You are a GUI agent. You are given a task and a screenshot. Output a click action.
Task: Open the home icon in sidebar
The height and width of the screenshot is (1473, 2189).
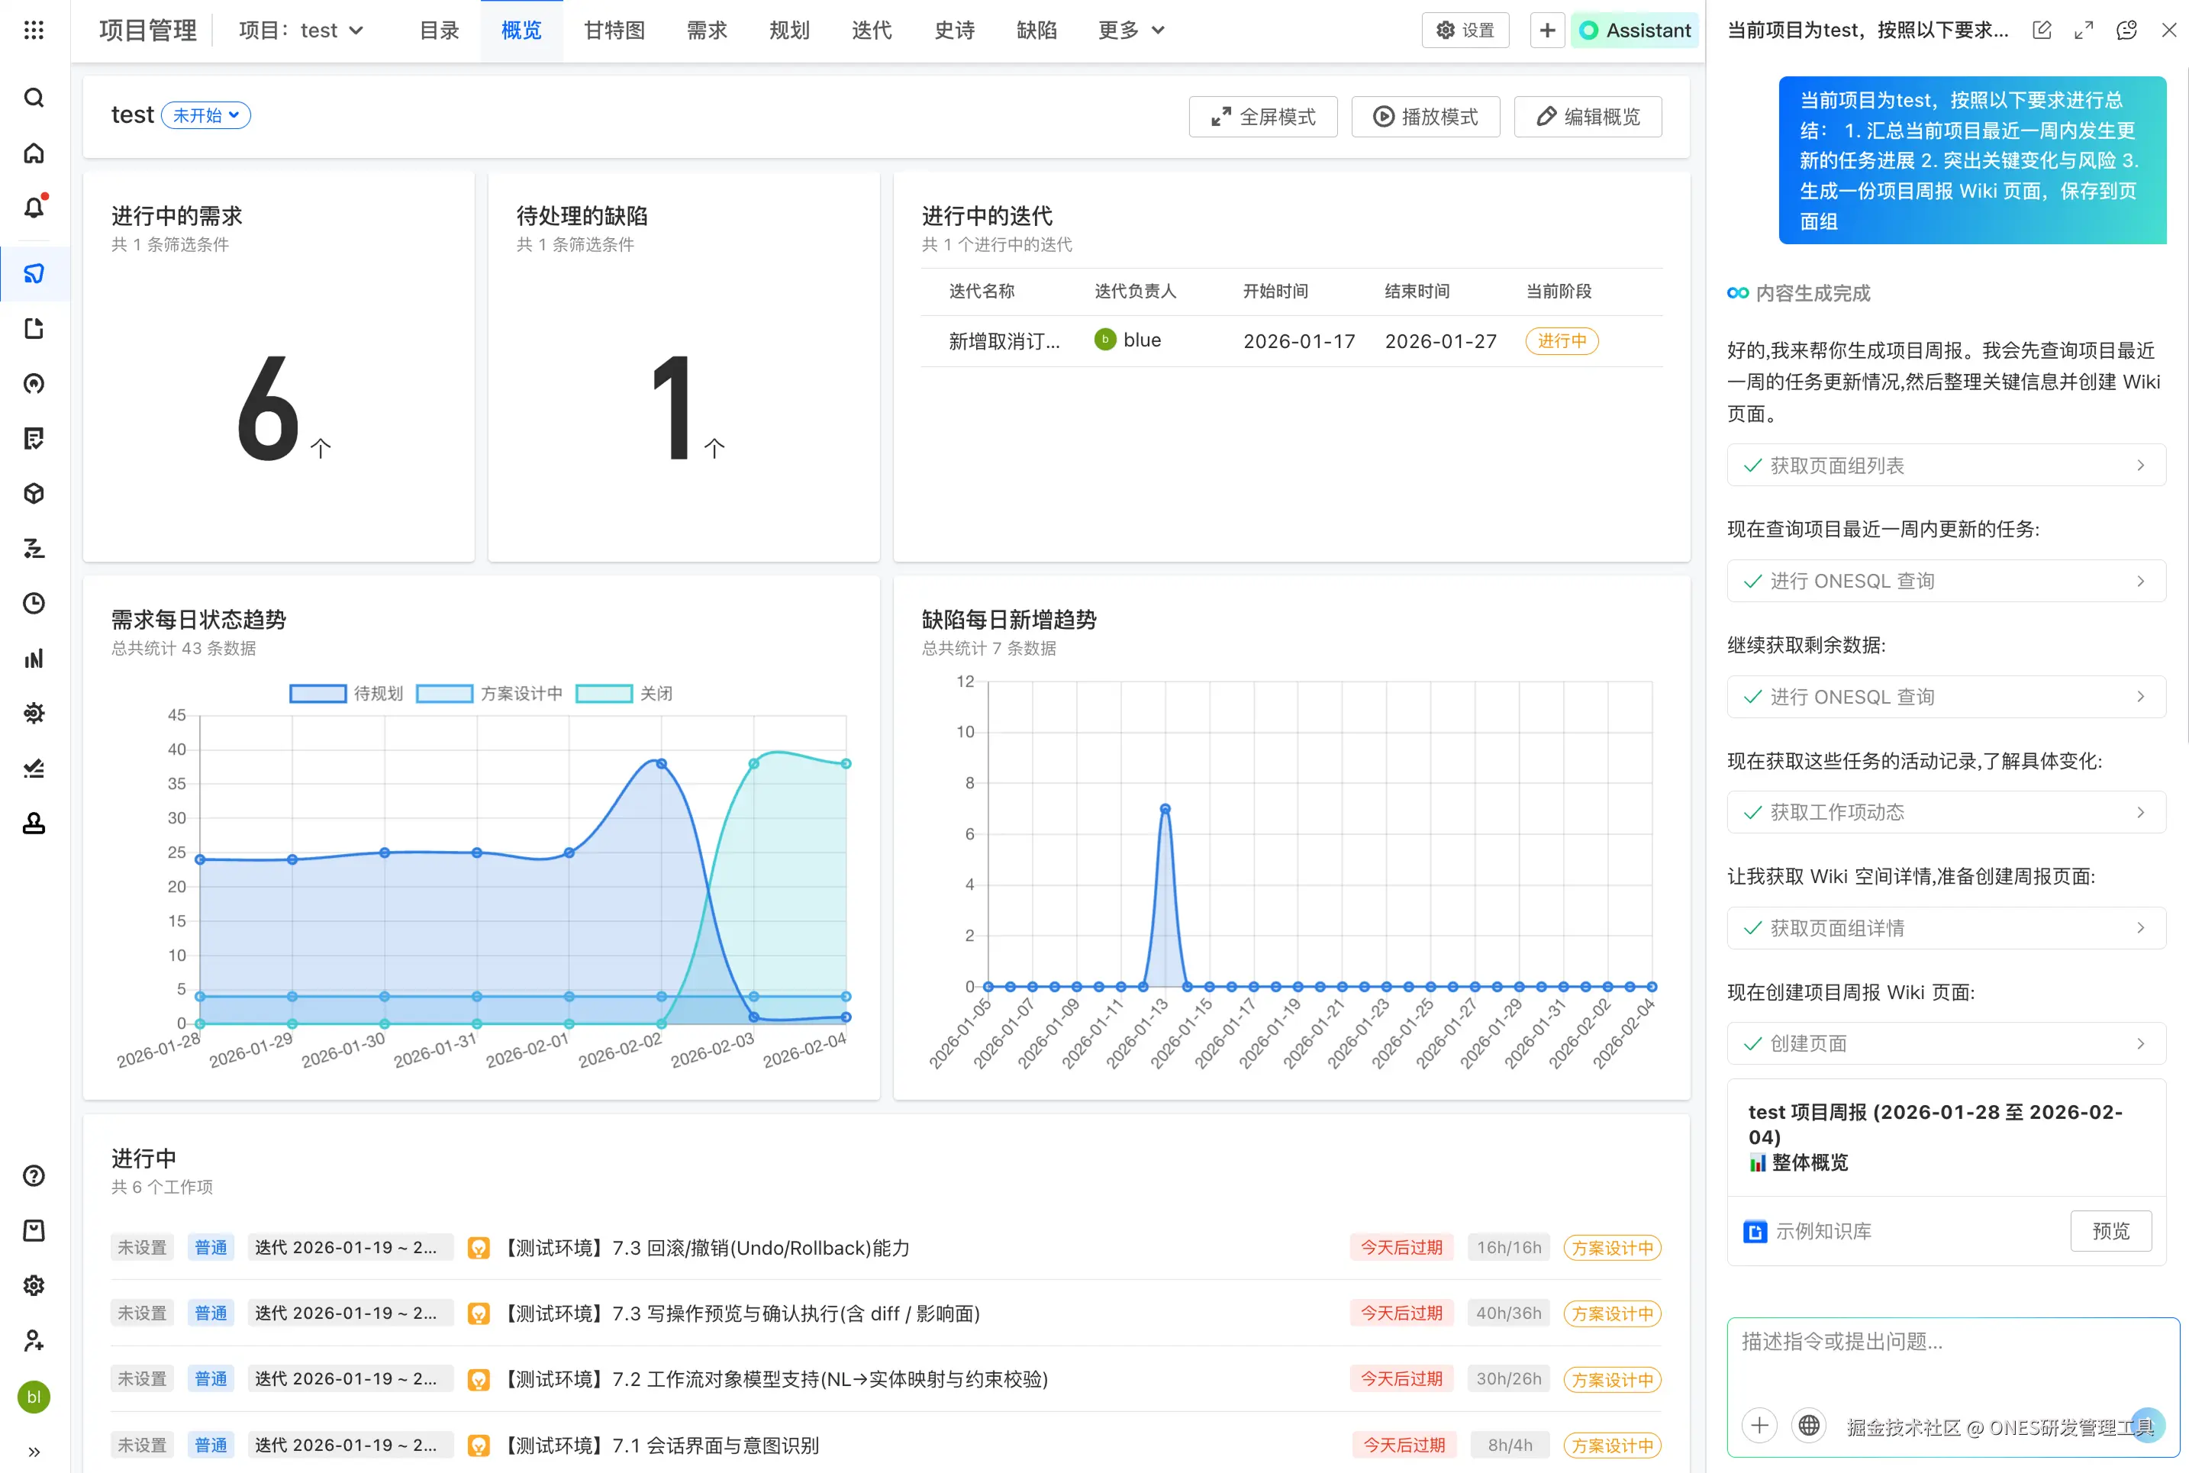coord(34,153)
